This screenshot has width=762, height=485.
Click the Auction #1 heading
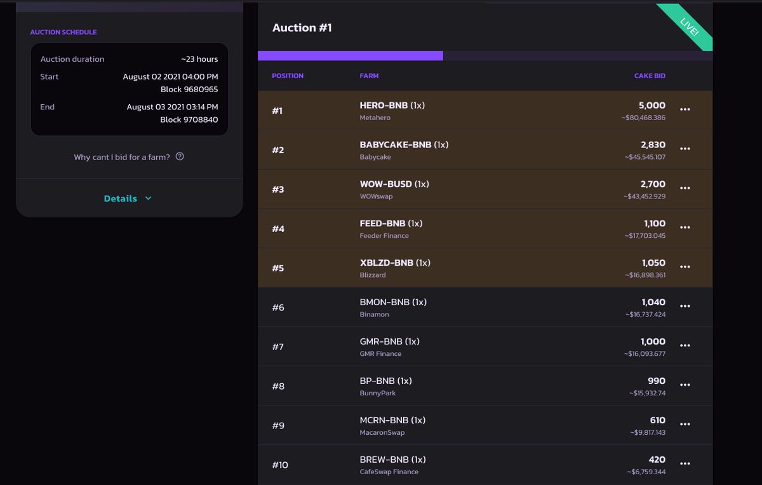click(302, 28)
